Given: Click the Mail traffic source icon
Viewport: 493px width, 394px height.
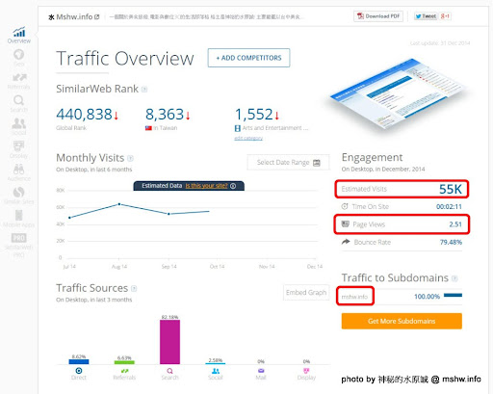Looking at the screenshot, I should 261,371.
